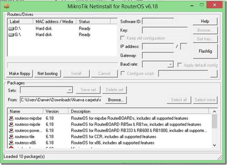The height and width of the screenshot is (165, 227).
Task: Click the packages list scroll down arrow
Action: (215, 145)
